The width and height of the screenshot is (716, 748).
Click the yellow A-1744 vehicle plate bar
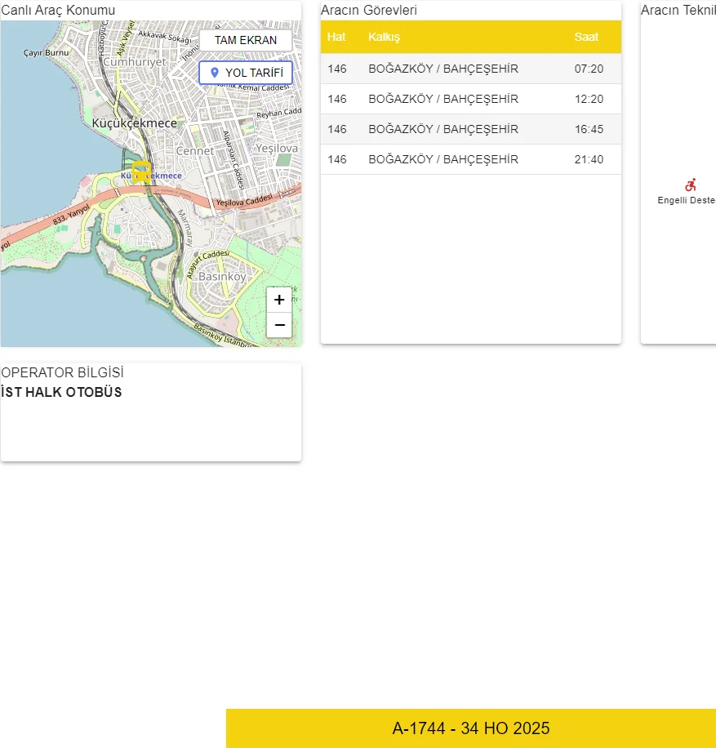point(471,728)
